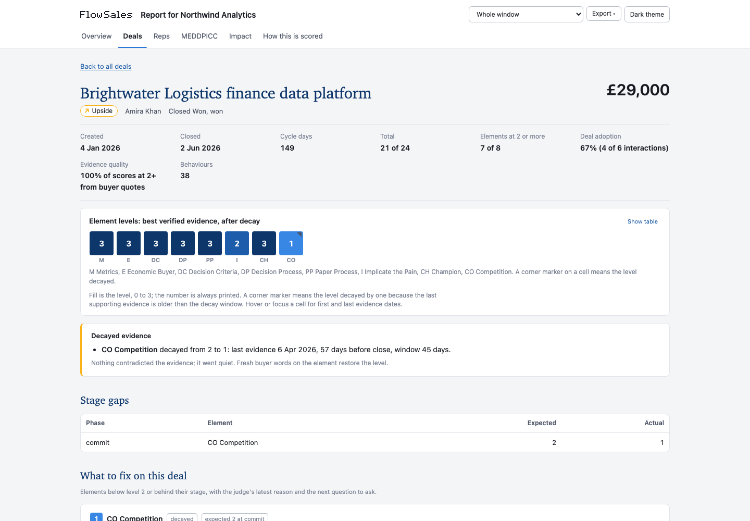Image resolution: width=750 pixels, height=521 pixels.
Task: Click the Decayed evidence heading
Action: [x=121, y=336]
